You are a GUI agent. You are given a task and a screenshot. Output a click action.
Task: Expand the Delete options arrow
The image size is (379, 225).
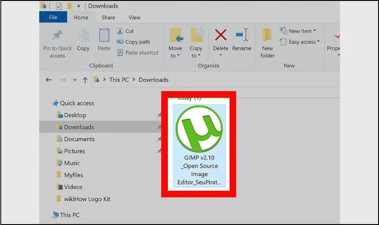coord(221,55)
